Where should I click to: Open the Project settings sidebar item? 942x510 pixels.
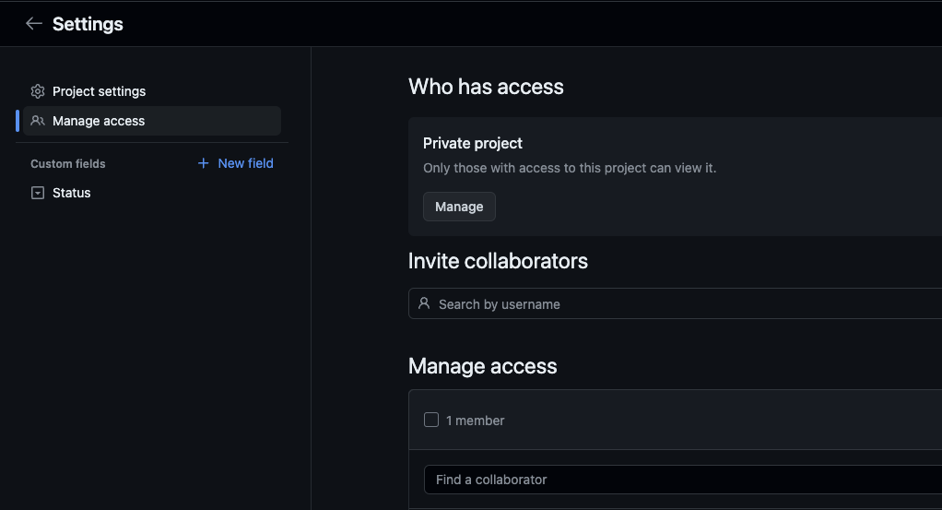pyautogui.click(x=99, y=91)
